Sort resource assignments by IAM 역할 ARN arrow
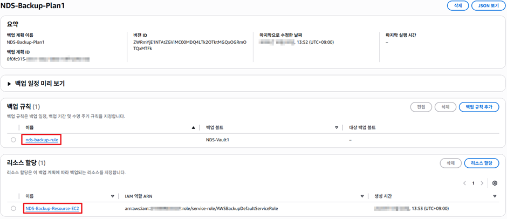The width and height of the screenshot is (507, 219). tap(362, 196)
